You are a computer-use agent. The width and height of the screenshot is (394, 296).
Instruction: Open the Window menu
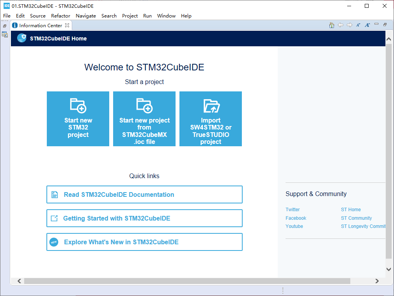click(x=166, y=16)
